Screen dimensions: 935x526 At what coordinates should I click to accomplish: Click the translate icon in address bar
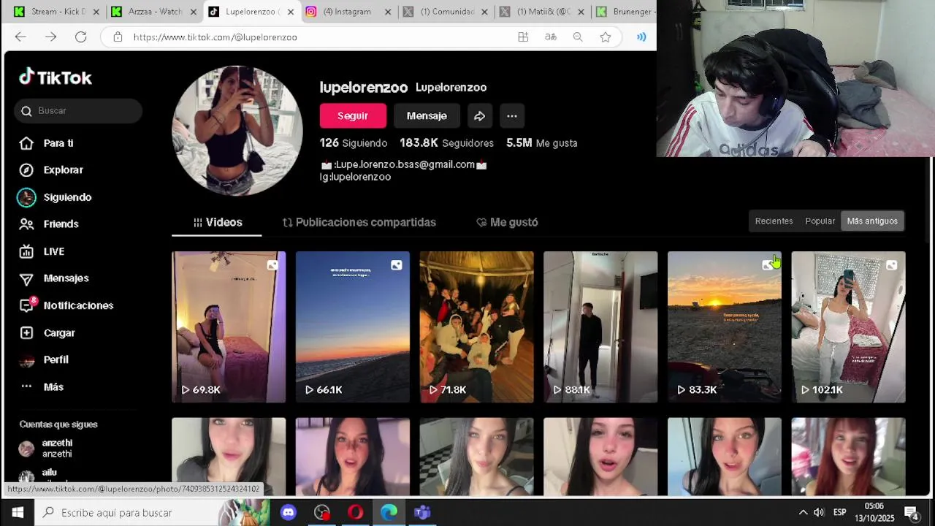click(551, 37)
